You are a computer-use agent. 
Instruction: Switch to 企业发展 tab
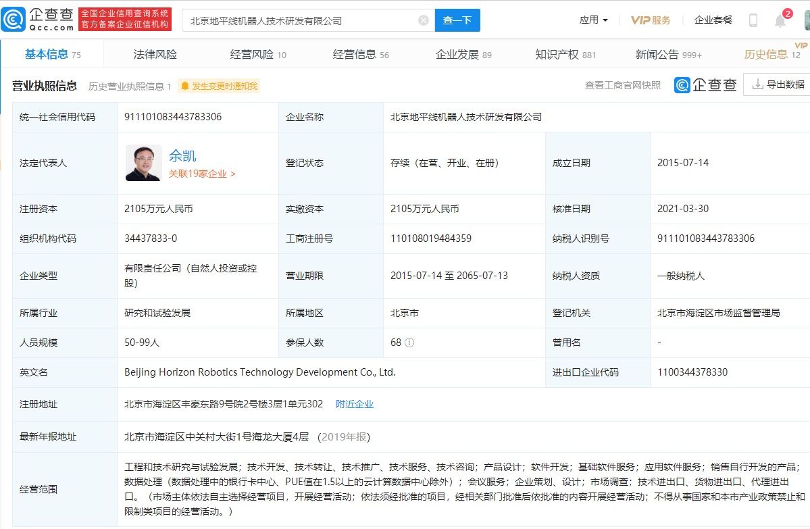click(463, 54)
